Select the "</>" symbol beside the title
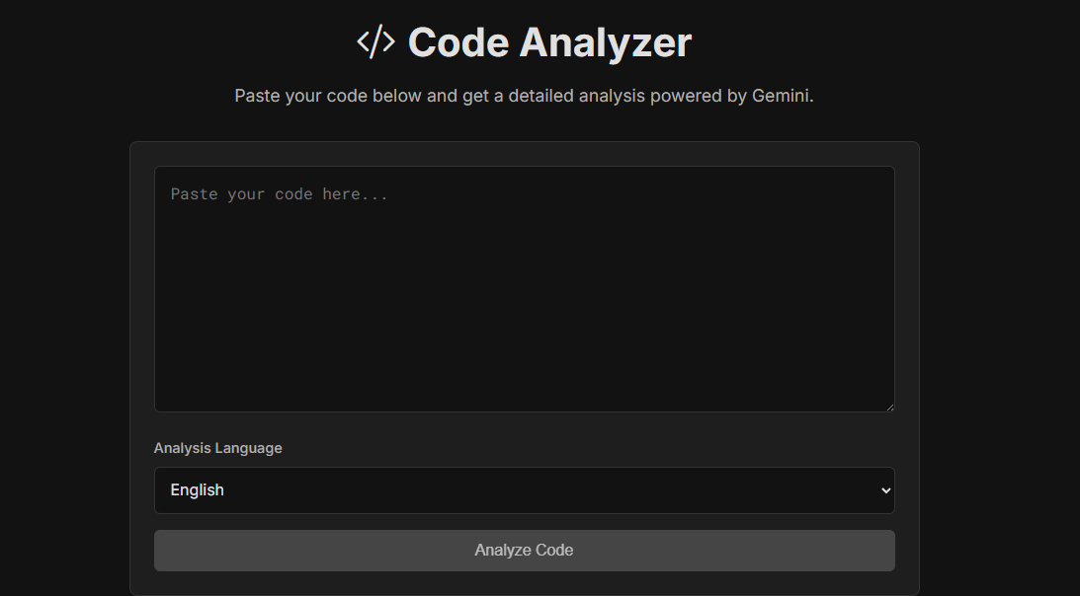Viewport: 1080px width, 596px height. (376, 42)
